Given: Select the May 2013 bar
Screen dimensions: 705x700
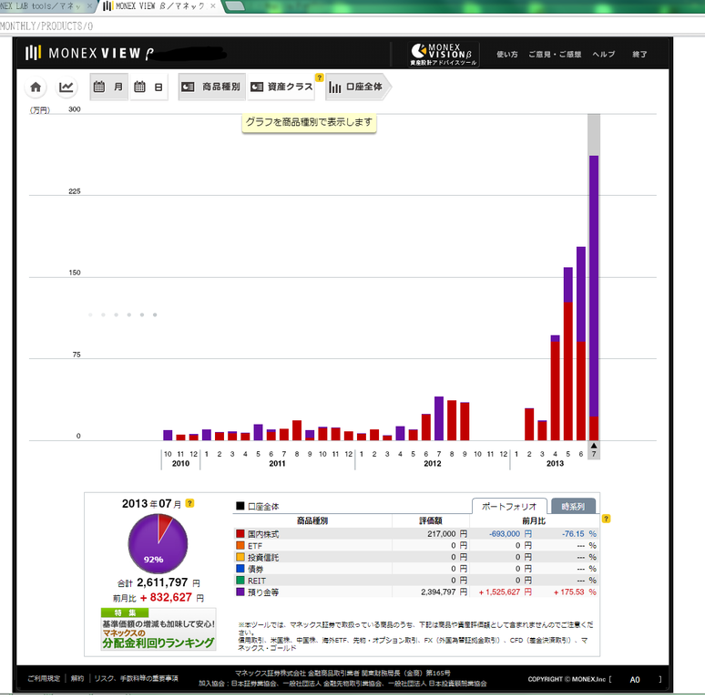Looking at the screenshot, I should click(568, 354).
